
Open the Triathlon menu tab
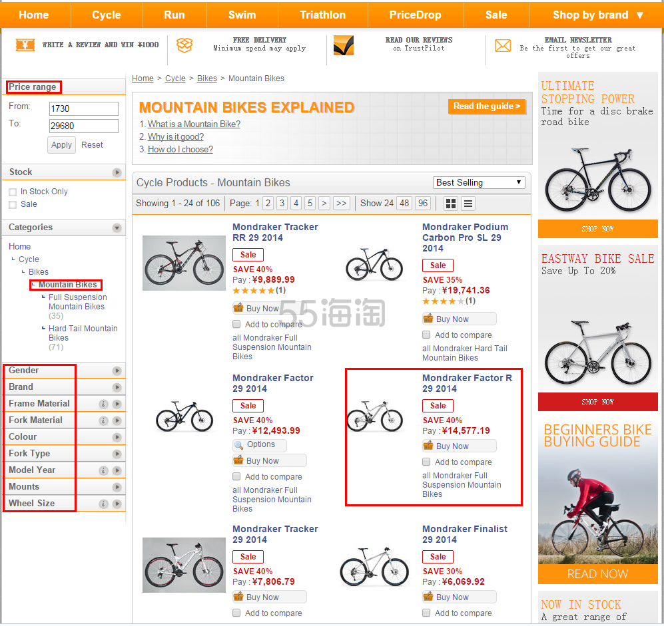point(322,15)
